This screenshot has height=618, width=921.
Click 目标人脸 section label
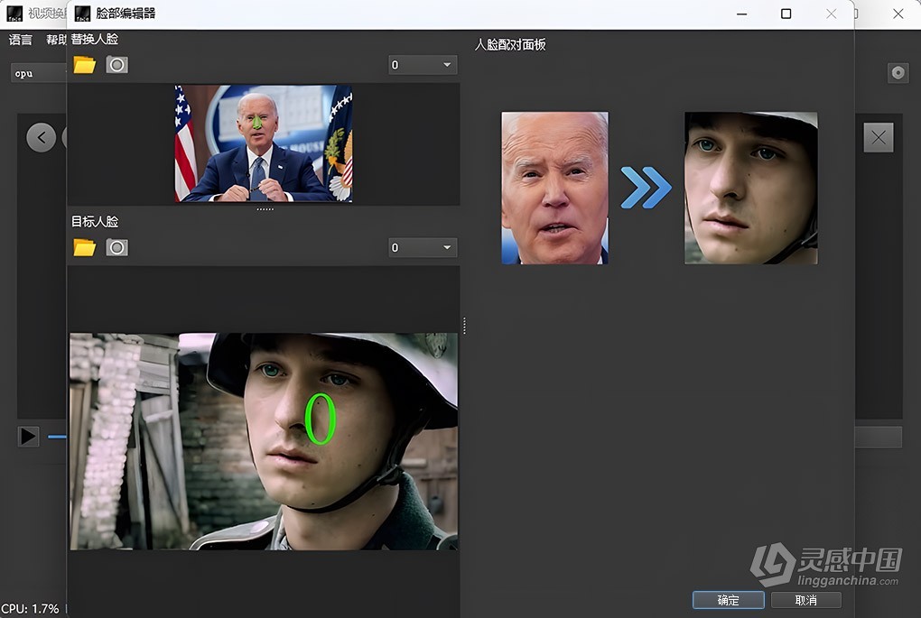95,221
